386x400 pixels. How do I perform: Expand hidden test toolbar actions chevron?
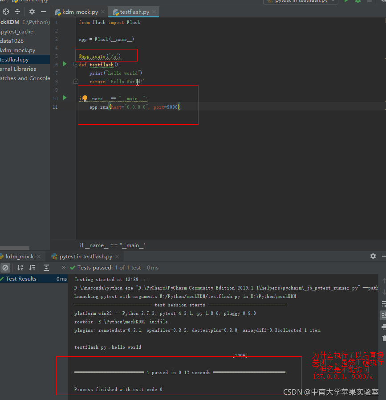point(64,268)
